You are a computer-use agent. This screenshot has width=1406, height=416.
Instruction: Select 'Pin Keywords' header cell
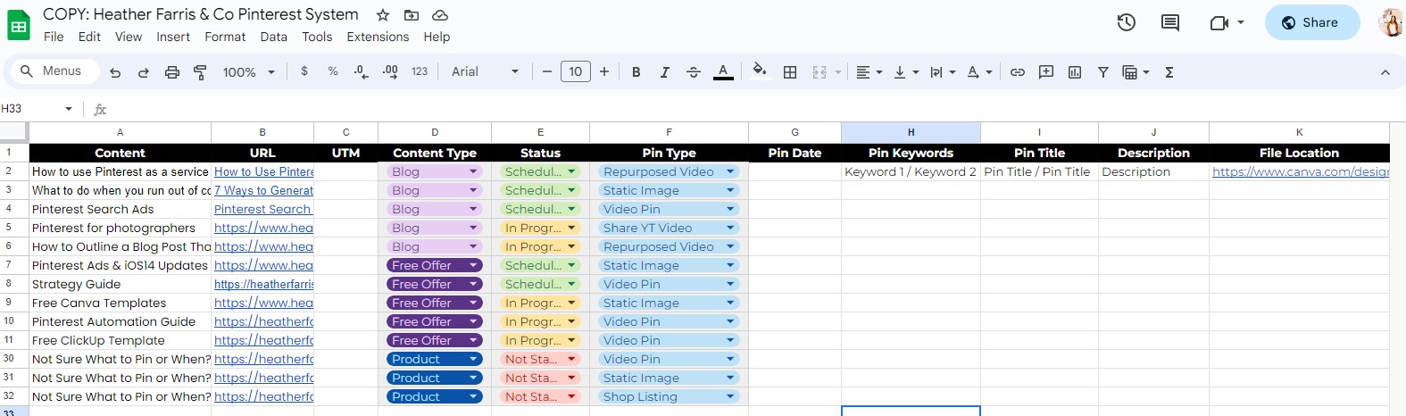point(911,153)
